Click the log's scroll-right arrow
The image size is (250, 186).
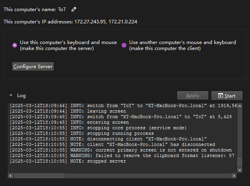[x=234, y=176]
